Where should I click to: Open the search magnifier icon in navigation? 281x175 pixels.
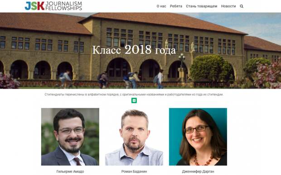pyautogui.click(x=242, y=6)
